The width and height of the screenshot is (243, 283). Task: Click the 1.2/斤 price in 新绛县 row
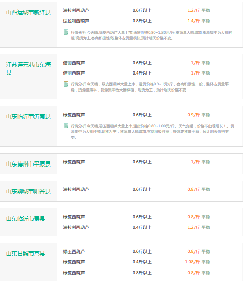pos(193,10)
